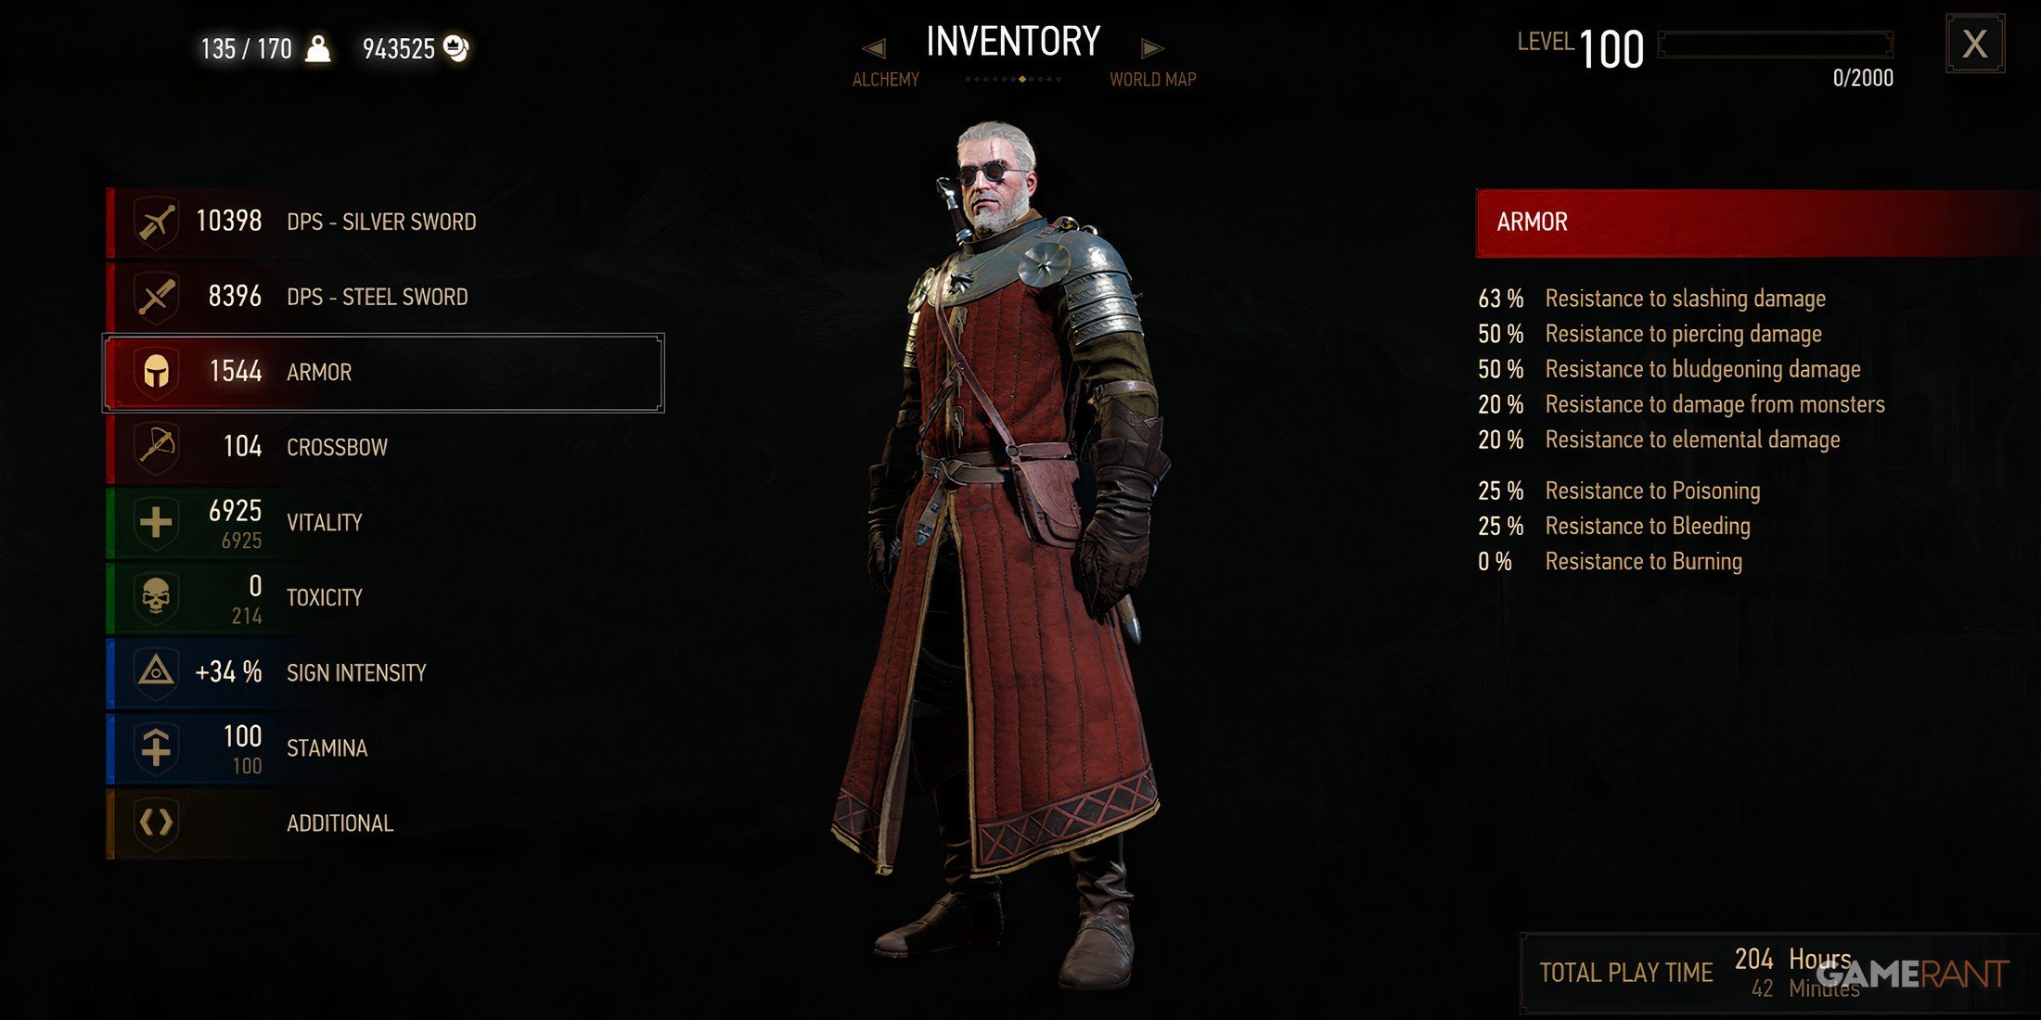This screenshot has width=2041, height=1020.
Task: Switch to the Alchemy tab
Action: 886,80
